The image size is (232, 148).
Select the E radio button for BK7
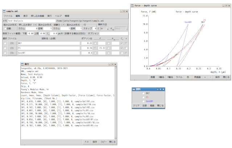(x=95, y=43)
